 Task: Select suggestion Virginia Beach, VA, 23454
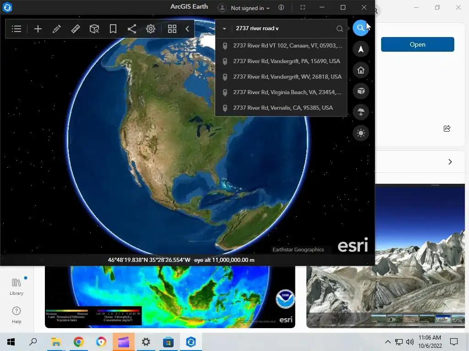pyautogui.click(x=281, y=92)
